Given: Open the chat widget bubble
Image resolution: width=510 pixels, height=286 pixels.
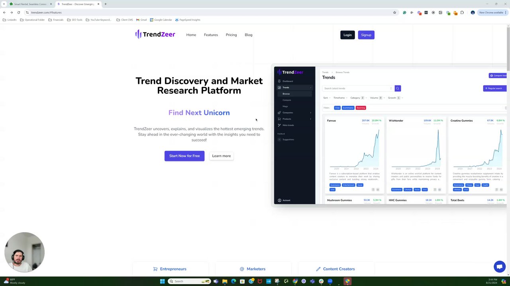Looking at the screenshot, I should pyautogui.click(x=499, y=267).
